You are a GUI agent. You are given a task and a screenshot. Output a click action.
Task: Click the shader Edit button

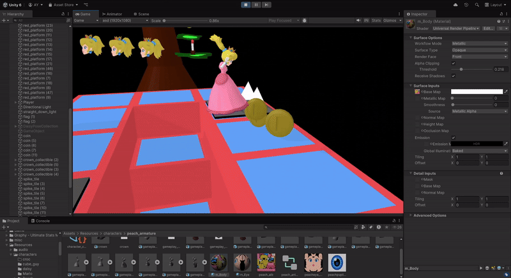point(488,29)
